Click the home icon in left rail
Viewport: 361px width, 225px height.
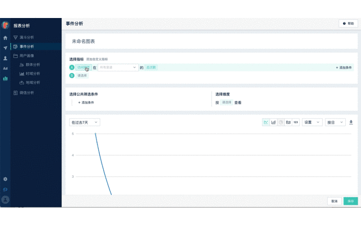click(6, 38)
